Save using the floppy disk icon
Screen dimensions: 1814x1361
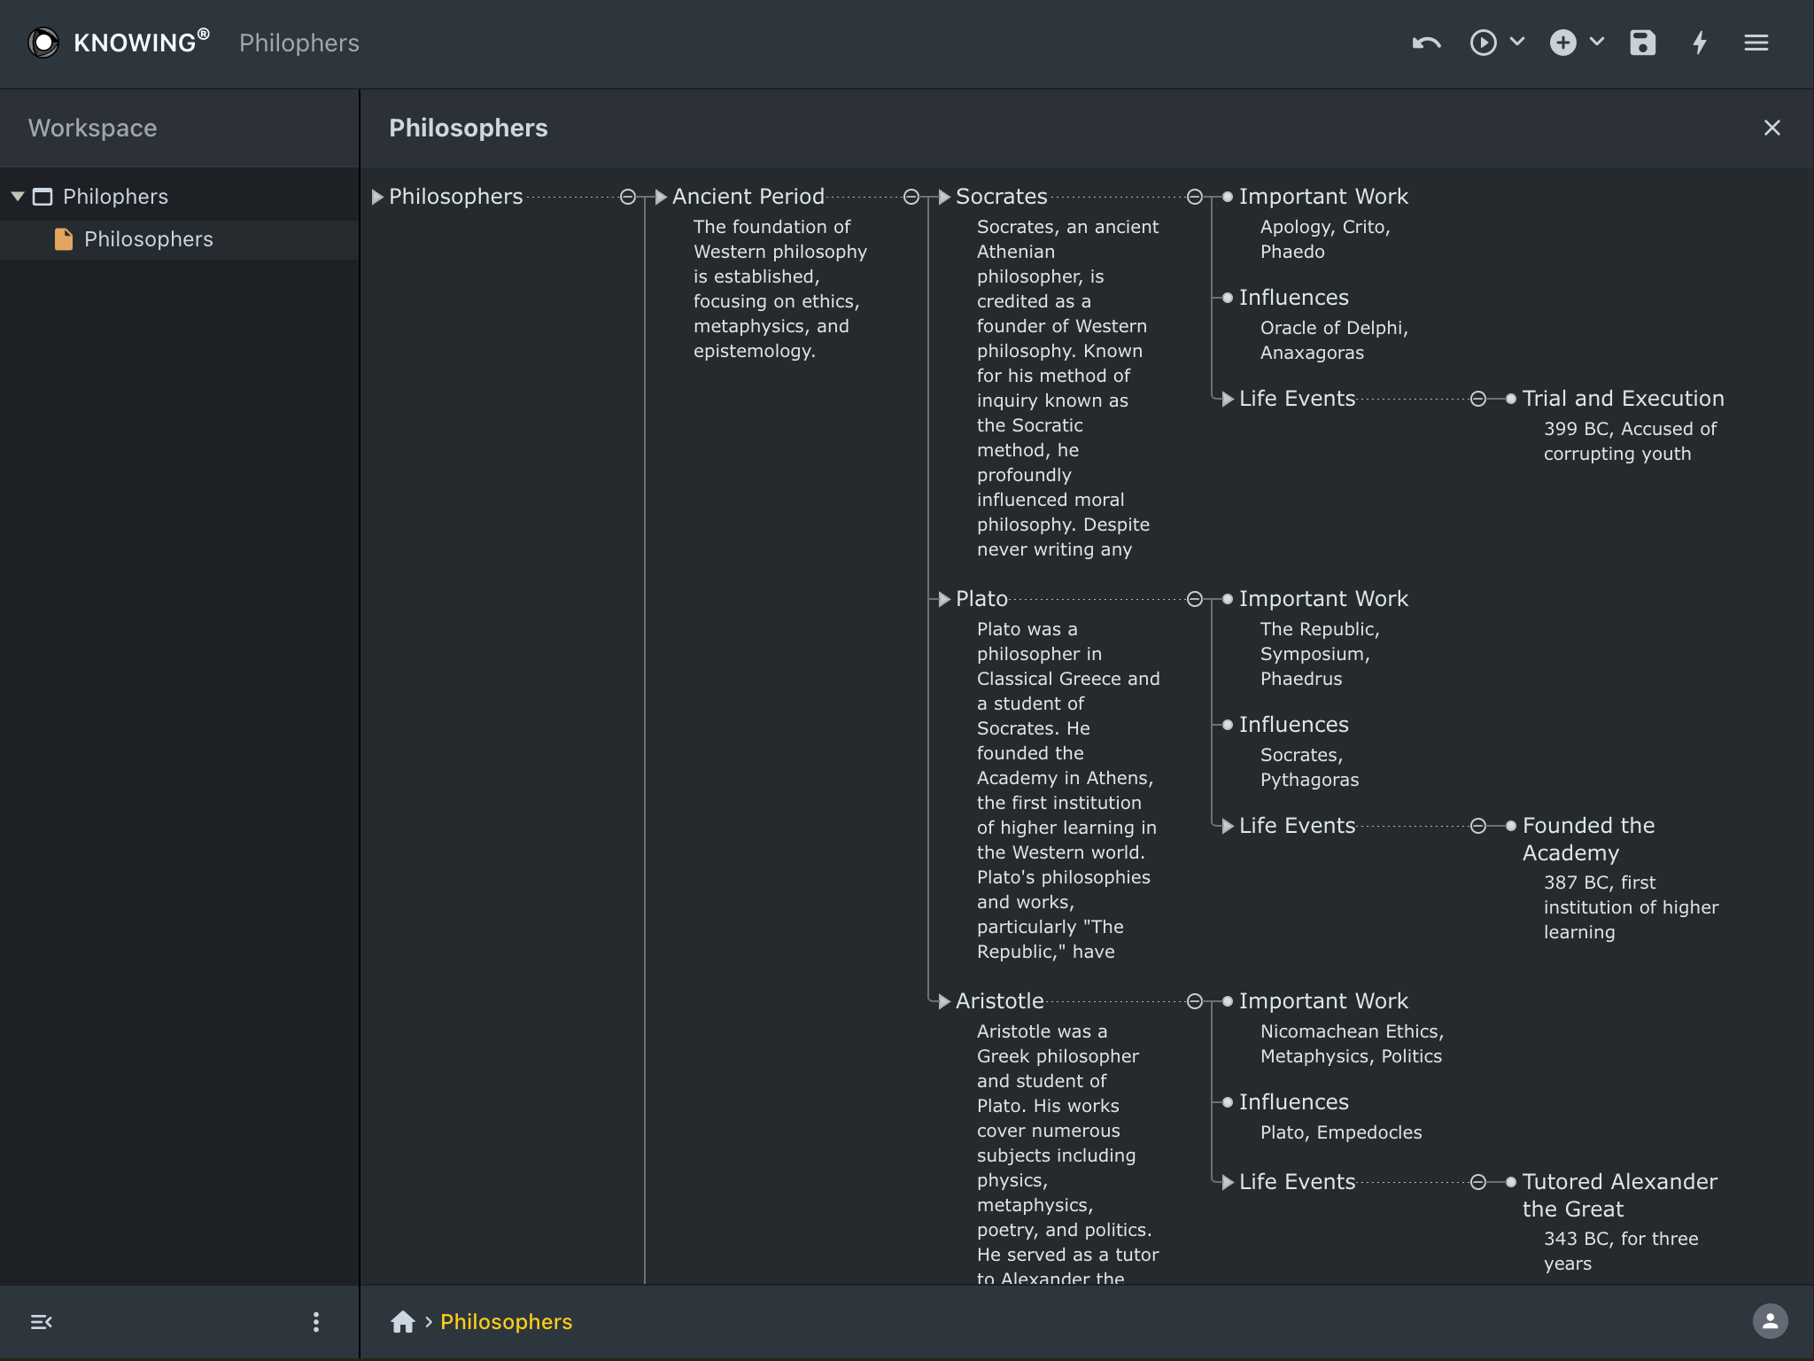(x=1642, y=43)
